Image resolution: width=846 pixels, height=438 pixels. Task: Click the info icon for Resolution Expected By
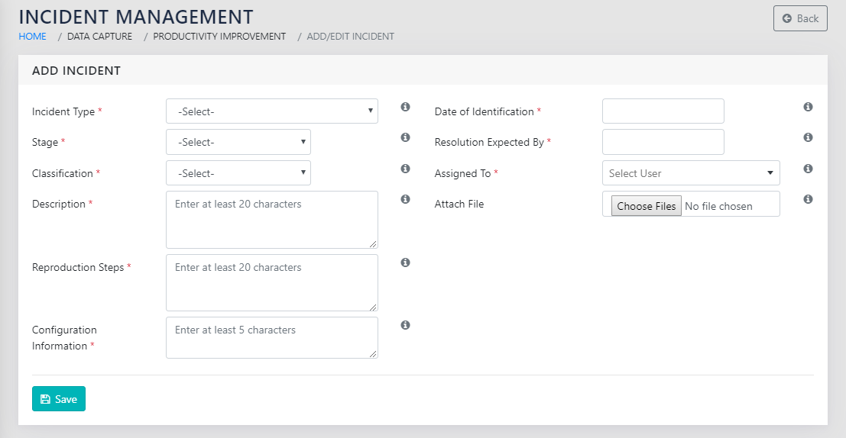click(x=808, y=137)
